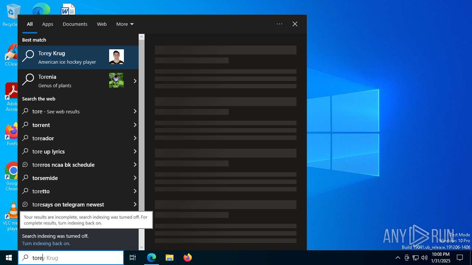Launch Firefox from the taskbar
472x265 pixels.
click(187, 258)
